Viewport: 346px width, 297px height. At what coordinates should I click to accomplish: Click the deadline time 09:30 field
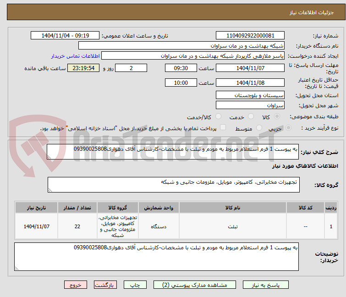coord(181,68)
